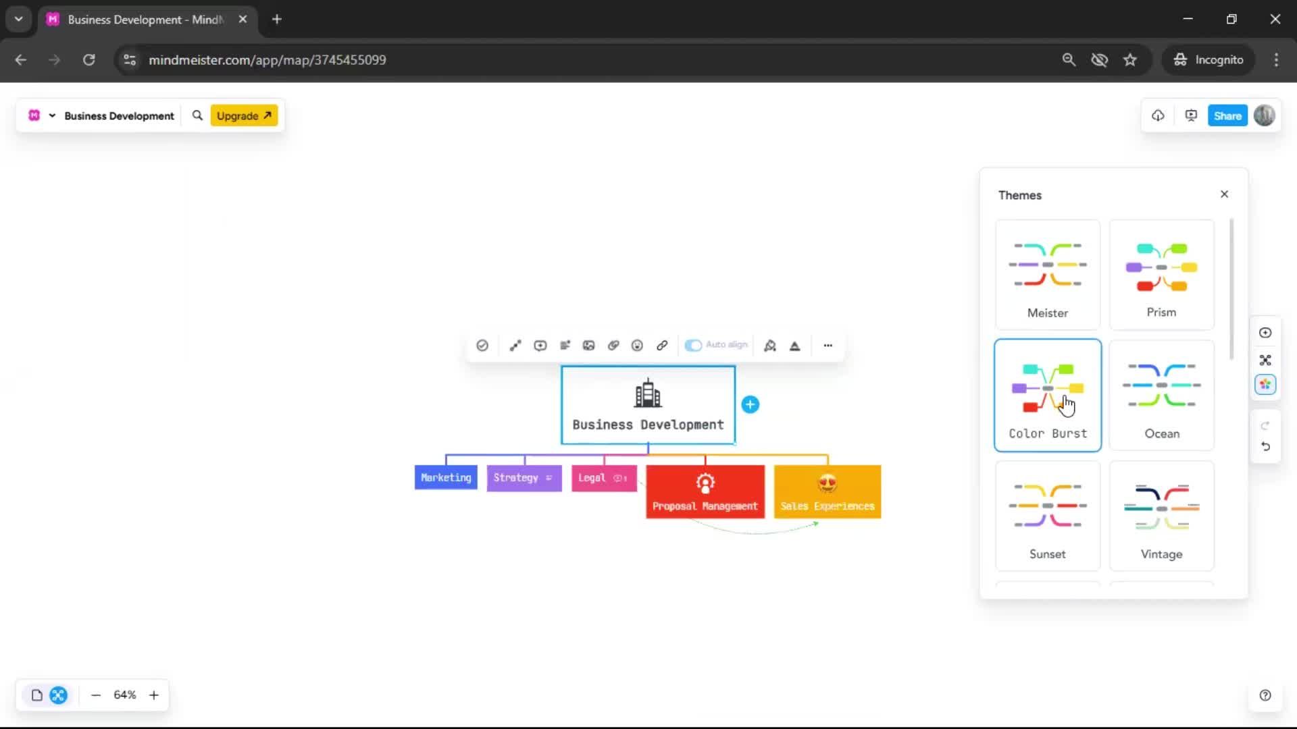The width and height of the screenshot is (1297, 729).
Task: Click the yellow Upgrade button
Action: click(244, 116)
